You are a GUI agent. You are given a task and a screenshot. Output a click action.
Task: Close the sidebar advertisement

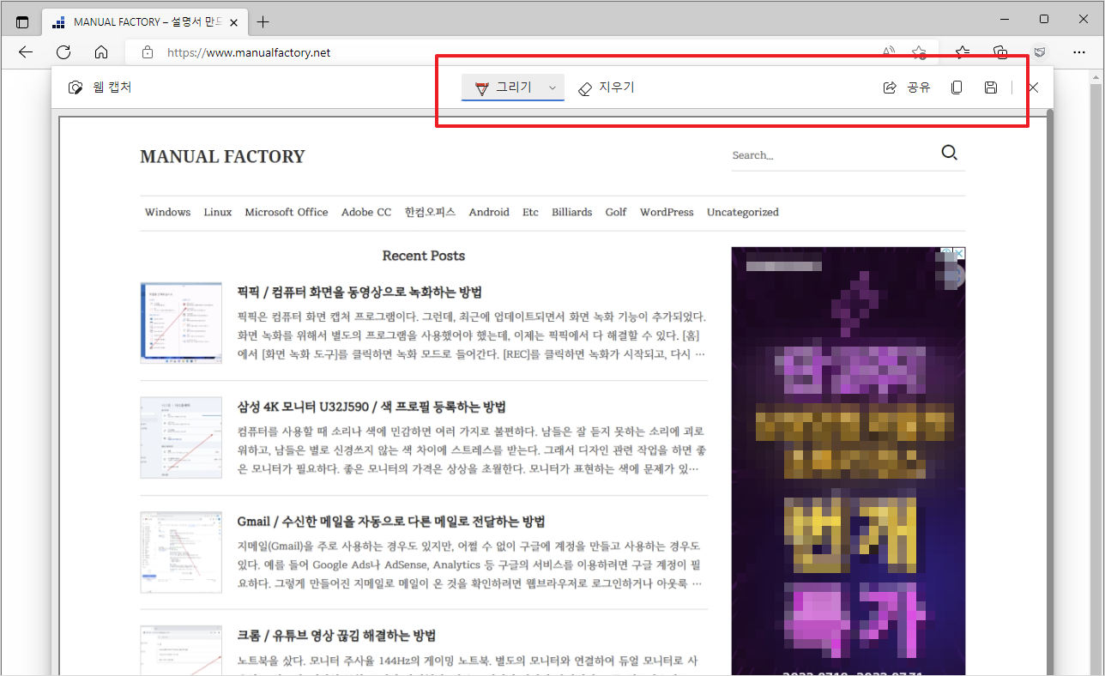tap(959, 254)
